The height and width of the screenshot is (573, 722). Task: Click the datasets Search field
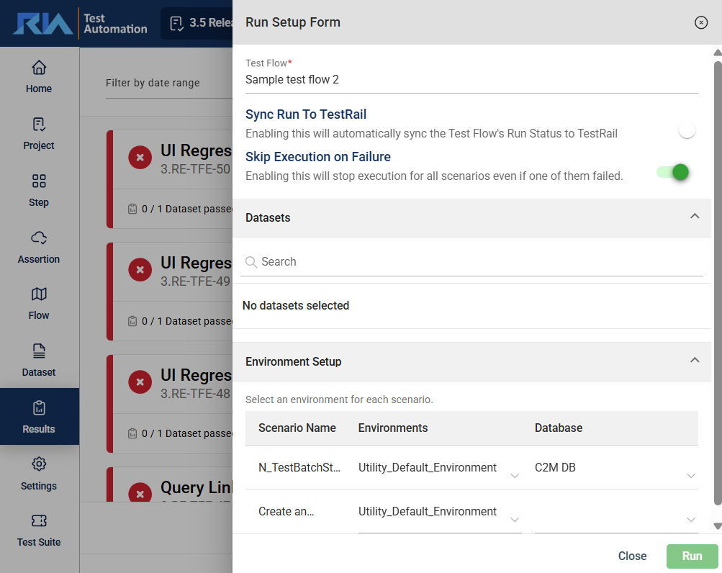coord(475,262)
